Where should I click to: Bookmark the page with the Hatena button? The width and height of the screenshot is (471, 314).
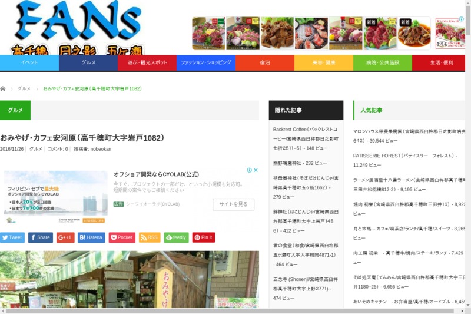(x=91, y=237)
